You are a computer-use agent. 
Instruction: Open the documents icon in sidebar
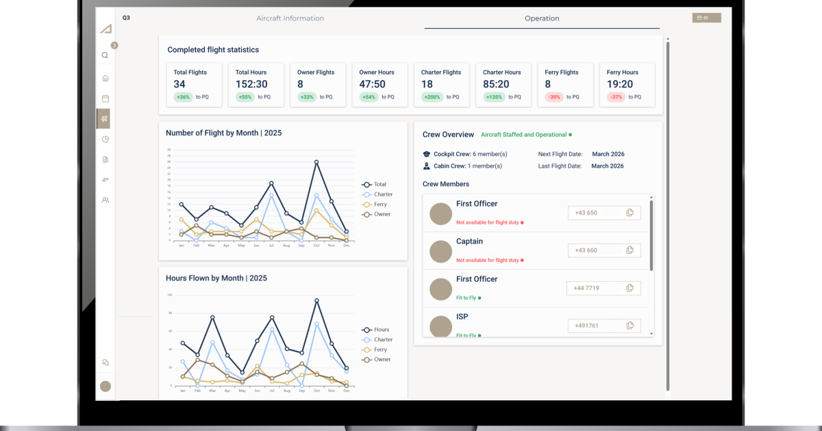[x=105, y=159]
